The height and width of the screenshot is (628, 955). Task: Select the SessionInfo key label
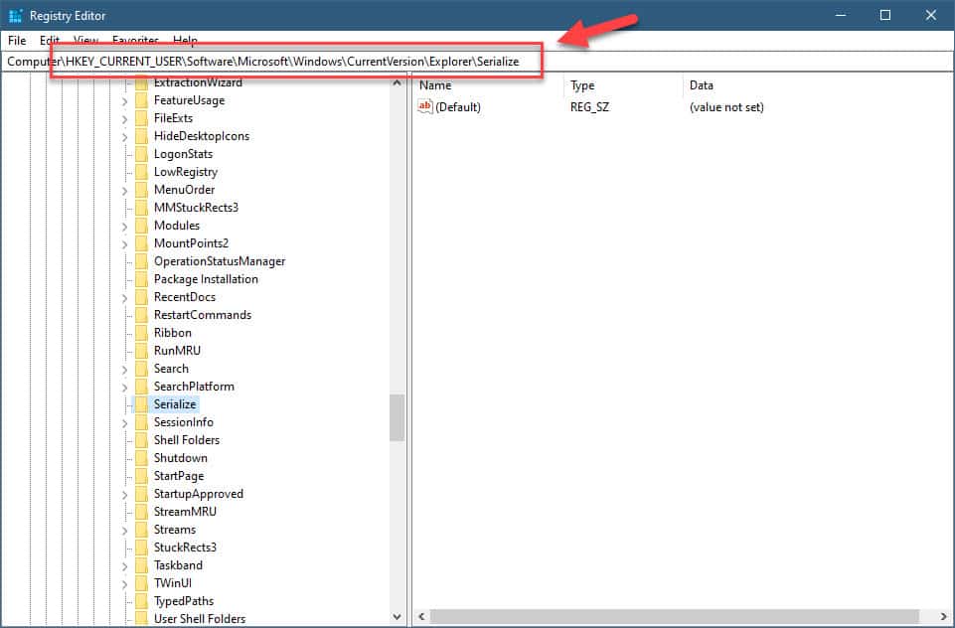[x=183, y=422]
